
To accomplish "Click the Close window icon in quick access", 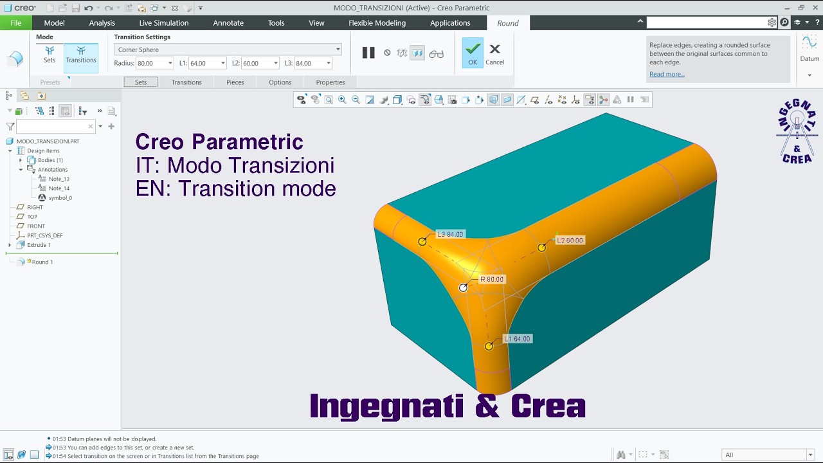I will 174,8.
